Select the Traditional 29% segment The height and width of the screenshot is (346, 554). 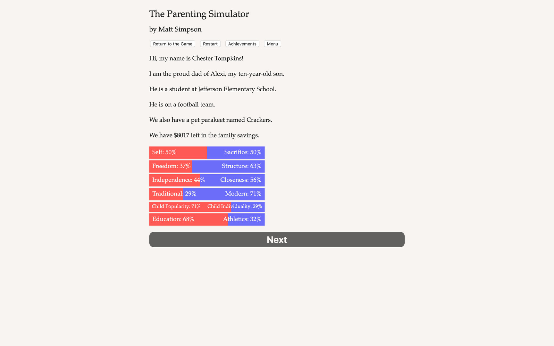tap(166, 194)
